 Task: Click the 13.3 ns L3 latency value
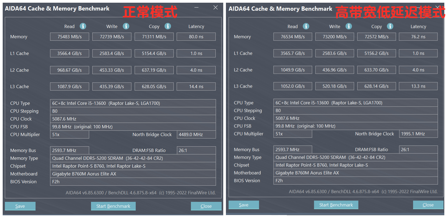coord(418,86)
